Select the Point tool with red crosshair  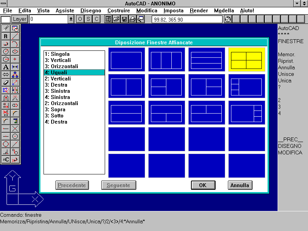[15, 59]
